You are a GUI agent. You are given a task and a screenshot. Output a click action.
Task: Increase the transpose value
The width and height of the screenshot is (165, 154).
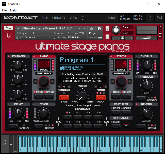69,87
